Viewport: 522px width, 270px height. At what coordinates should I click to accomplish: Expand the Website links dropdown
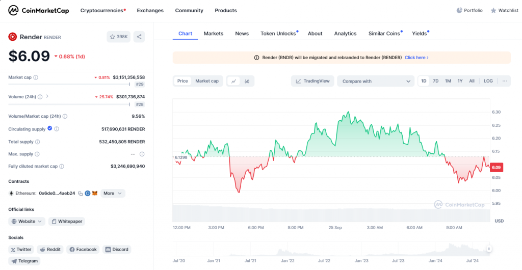click(27, 221)
